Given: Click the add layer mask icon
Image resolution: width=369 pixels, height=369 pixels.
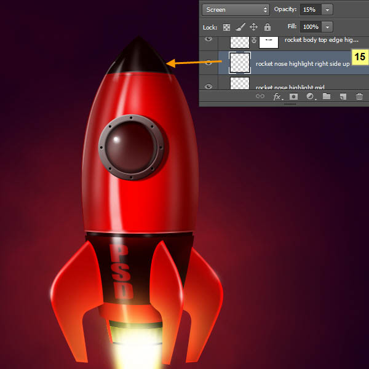Looking at the screenshot, I should click(x=294, y=97).
